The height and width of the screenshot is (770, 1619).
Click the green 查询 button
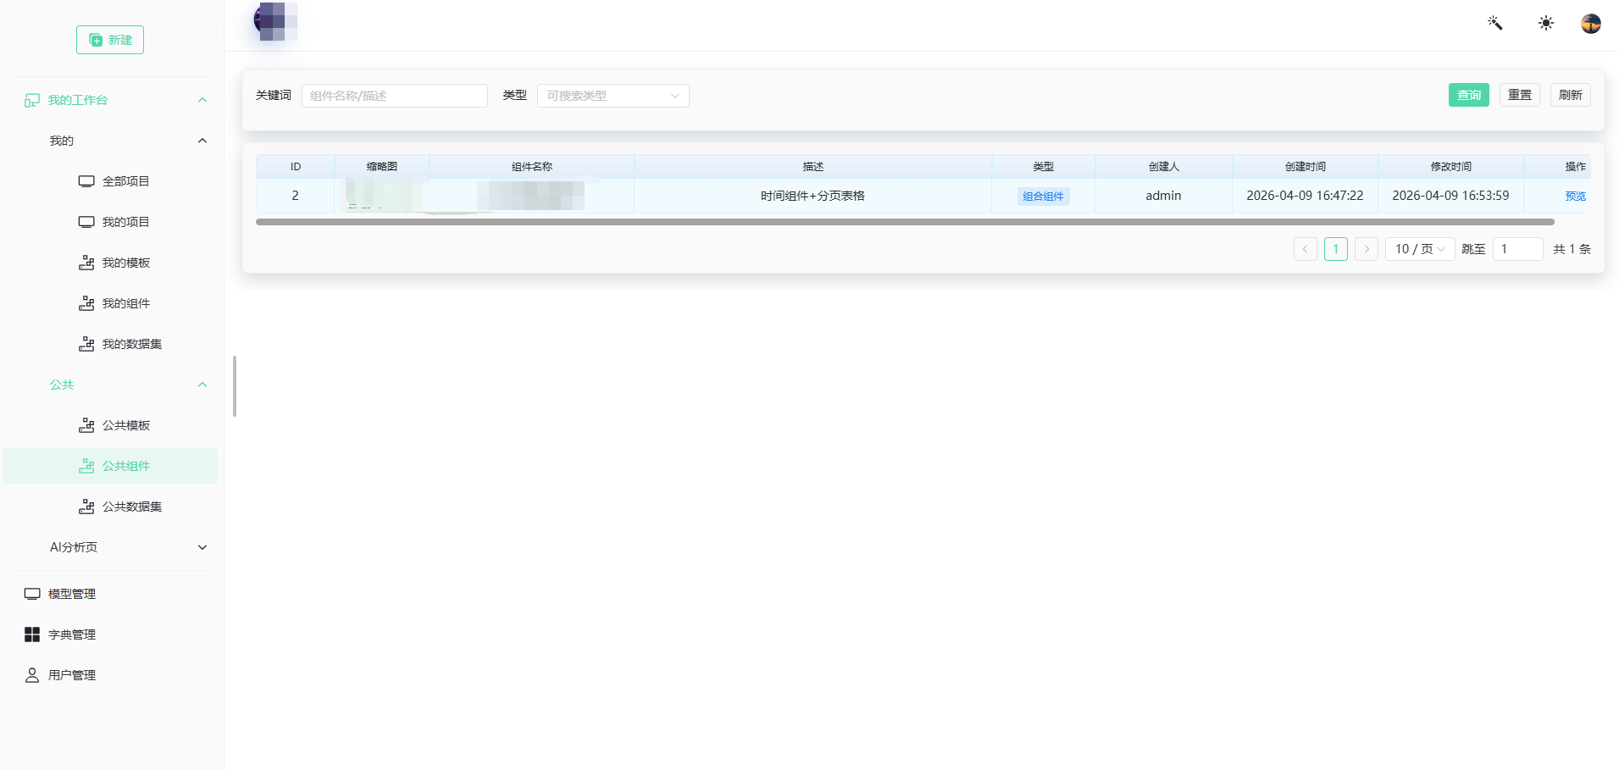pos(1469,95)
